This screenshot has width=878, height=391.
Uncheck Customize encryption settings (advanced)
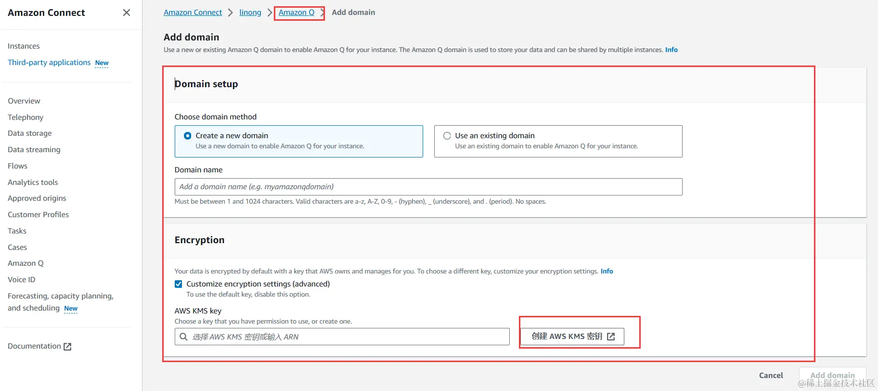(x=179, y=284)
